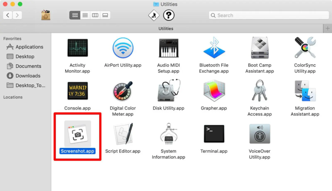Go back with the left arrow button

[8, 15]
